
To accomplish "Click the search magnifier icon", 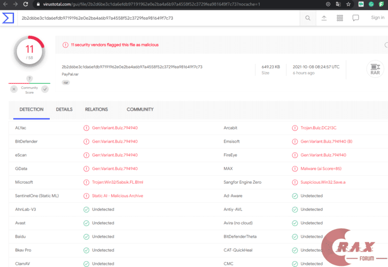I will tap(308, 18).
